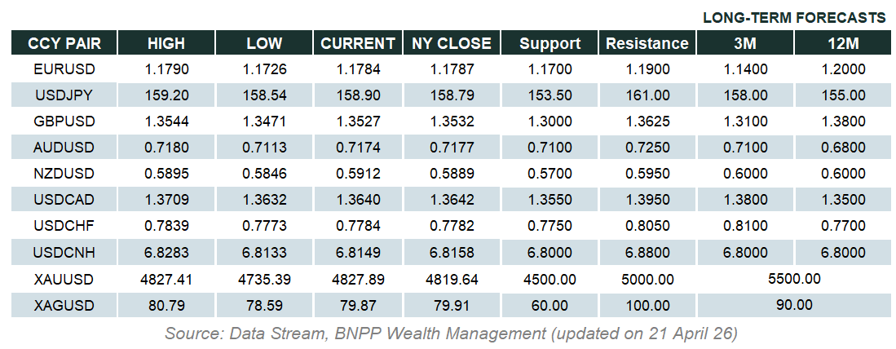Click the LONG-TERM FORECASTS heading

click(x=794, y=17)
